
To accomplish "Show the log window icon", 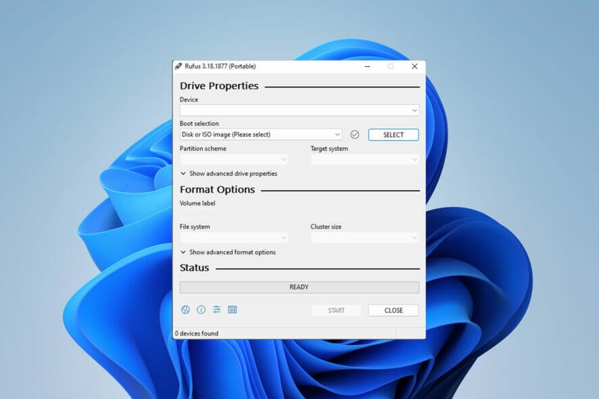I will coord(233,310).
